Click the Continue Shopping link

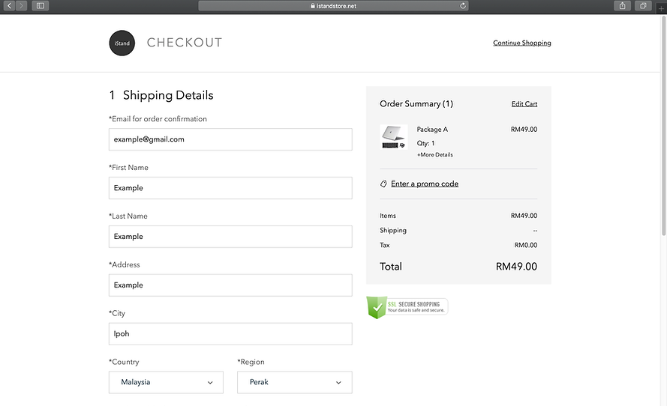pos(522,43)
